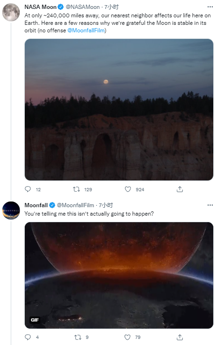Image resolution: width=217 pixels, height=345 pixels.
Task: Share the NASA Moon tweet
Action: pyautogui.click(x=180, y=189)
